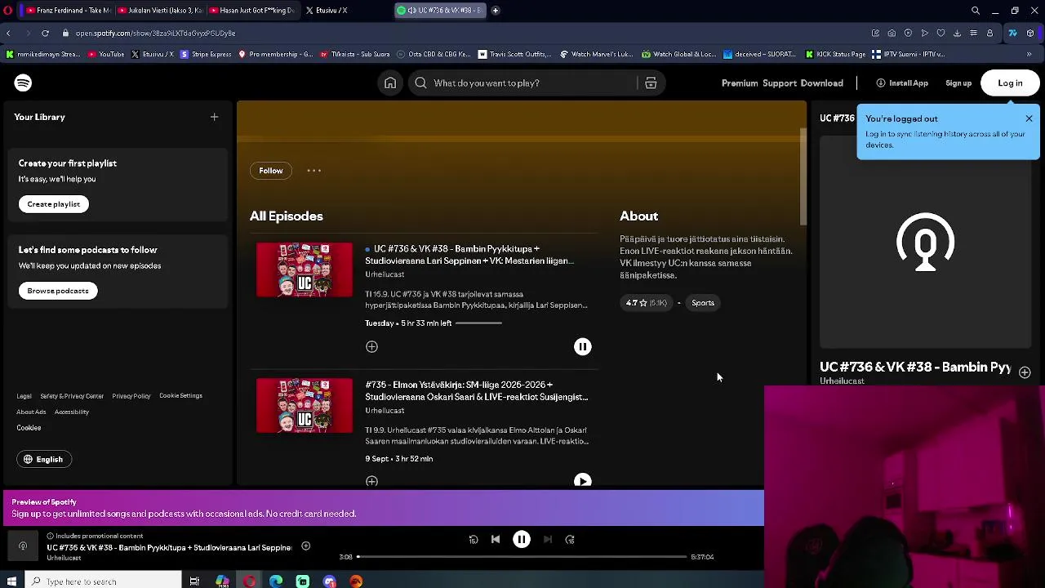
Task: Add current track from player bar
Action: (x=305, y=546)
